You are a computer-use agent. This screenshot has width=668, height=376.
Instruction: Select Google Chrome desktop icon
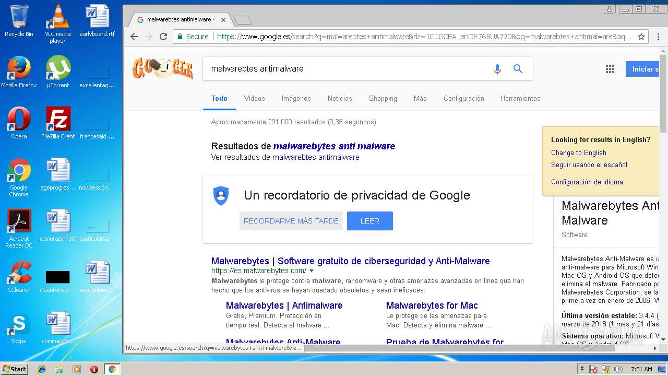(x=19, y=178)
